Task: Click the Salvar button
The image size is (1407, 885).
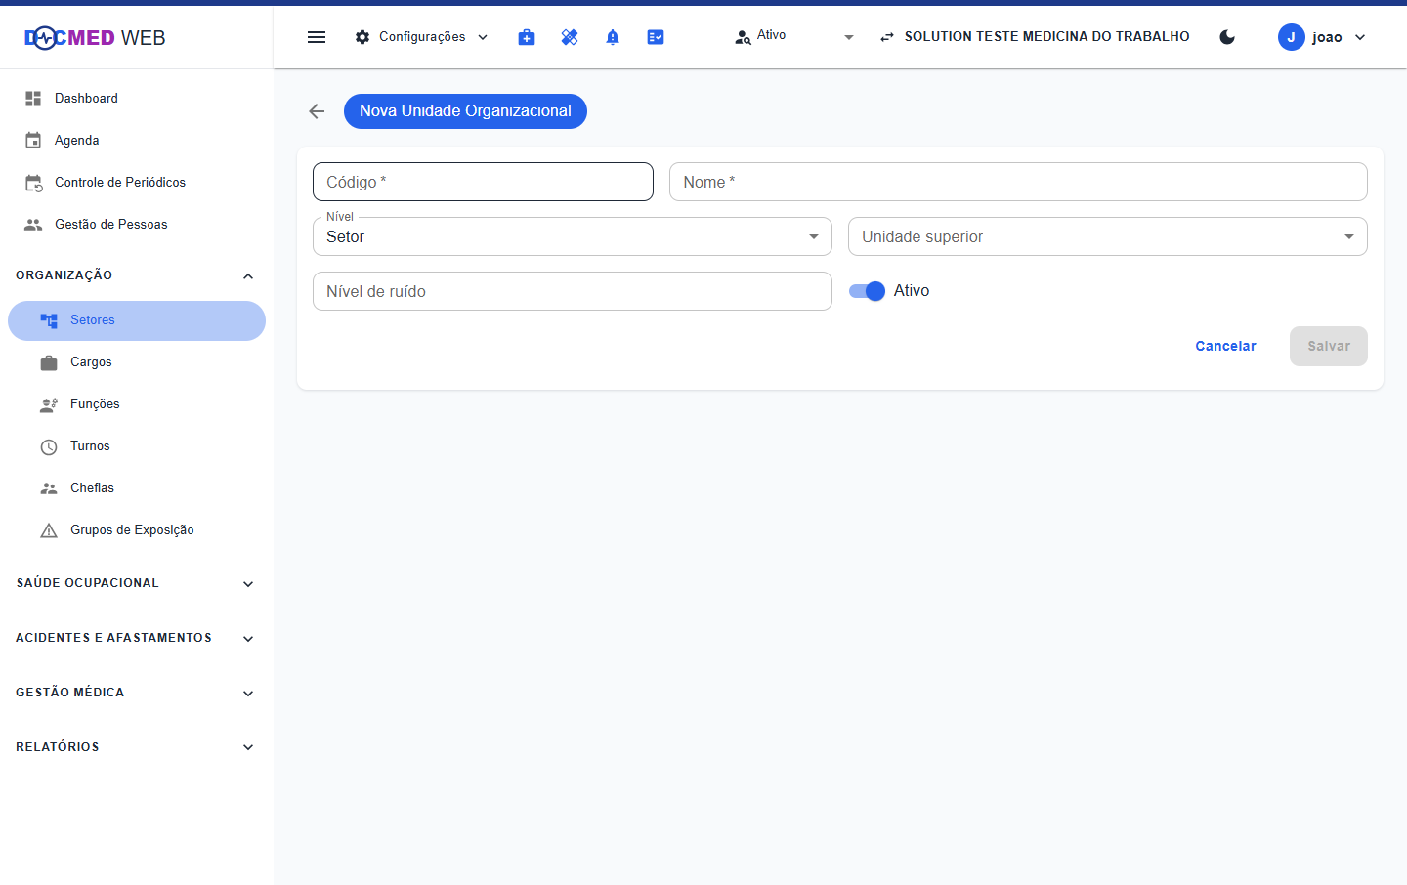Action: 1329,347
